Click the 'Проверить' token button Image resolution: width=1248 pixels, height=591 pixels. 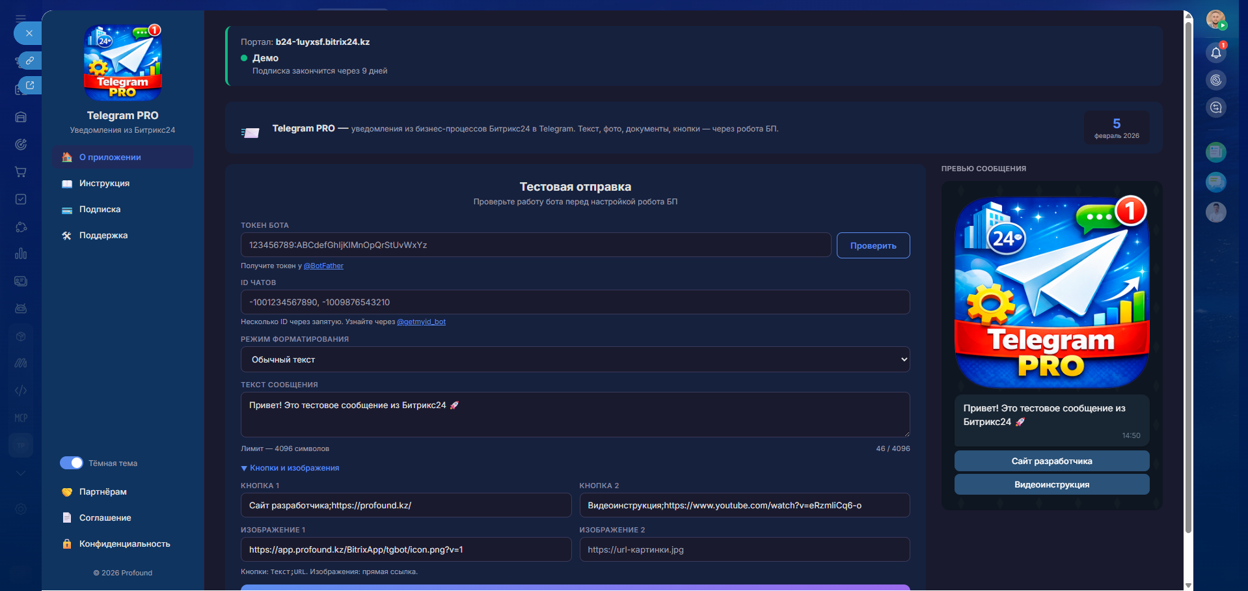[x=873, y=245]
